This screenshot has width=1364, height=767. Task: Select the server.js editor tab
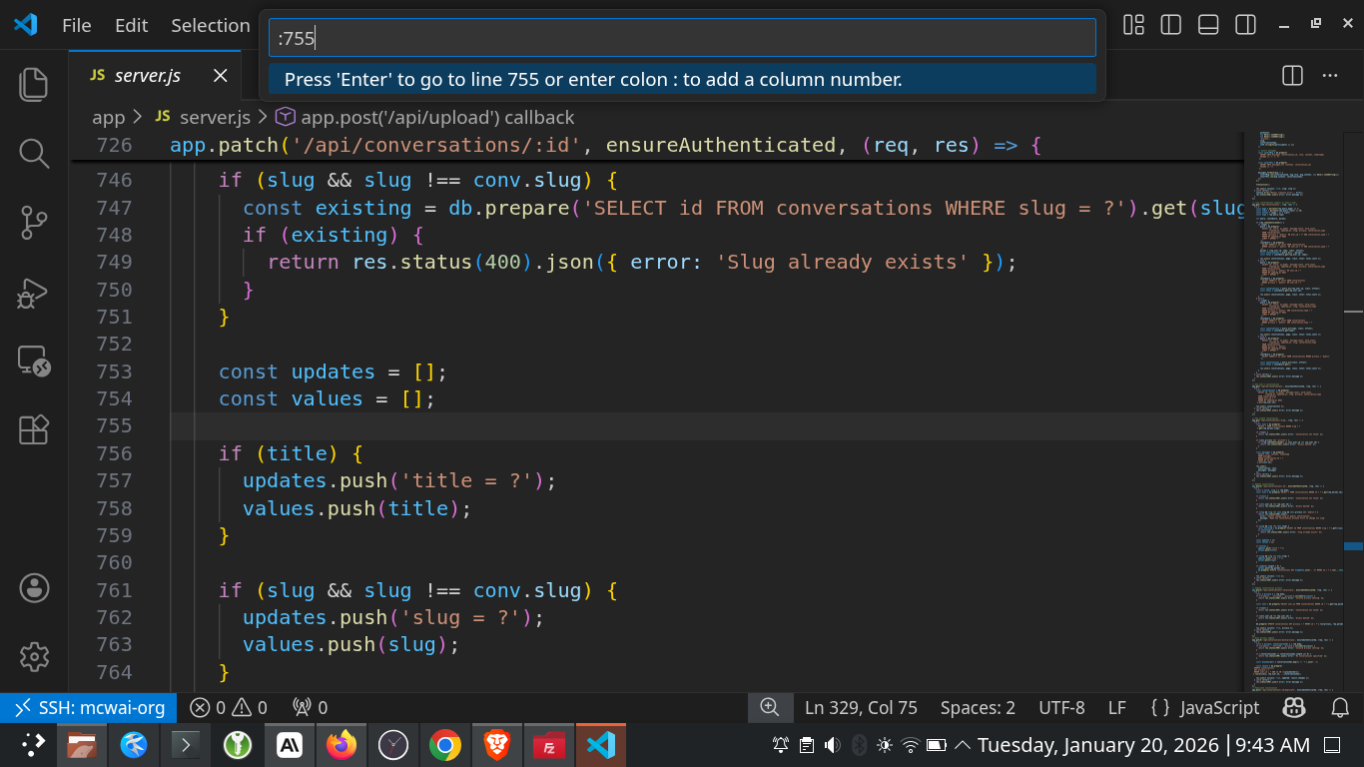pyautogui.click(x=148, y=75)
